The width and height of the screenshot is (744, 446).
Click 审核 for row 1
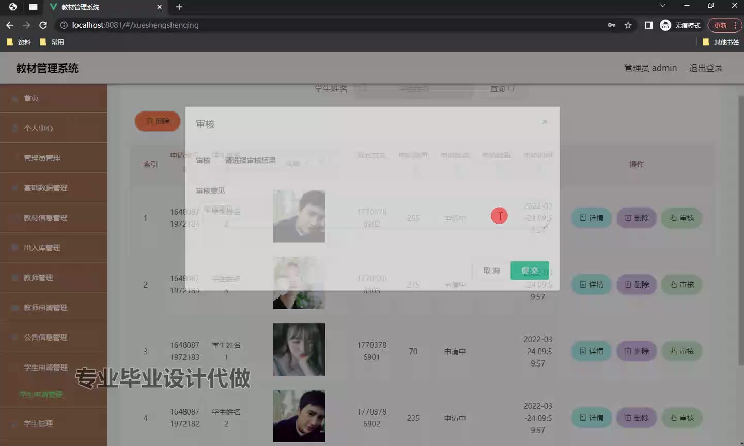(x=682, y=218)
